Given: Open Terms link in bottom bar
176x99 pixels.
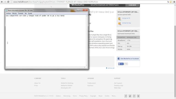Looking at the screenshot, I should click(75, 96).
